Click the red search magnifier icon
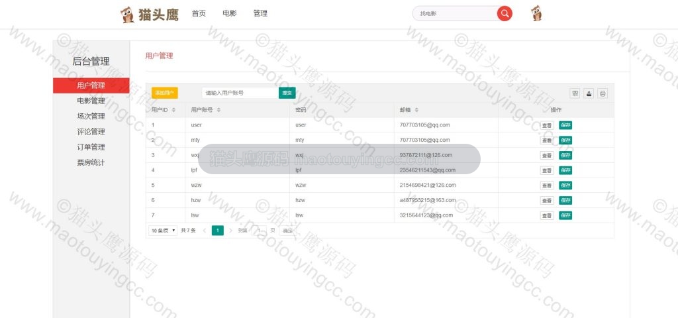 504,13
